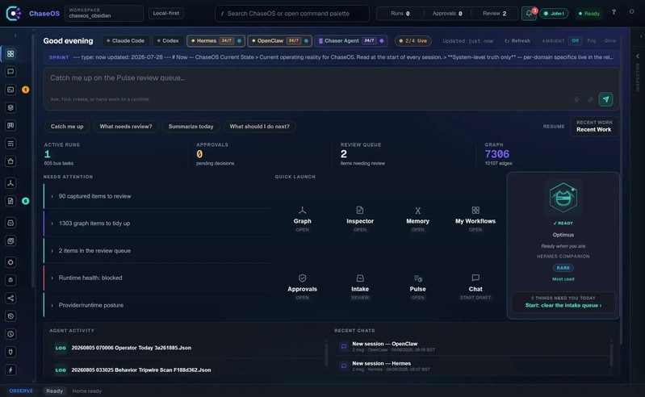Open the terminal sidebar icon with orange badge
The width and height of the screenshot is (645, 397).
click(x=10, y=90)
